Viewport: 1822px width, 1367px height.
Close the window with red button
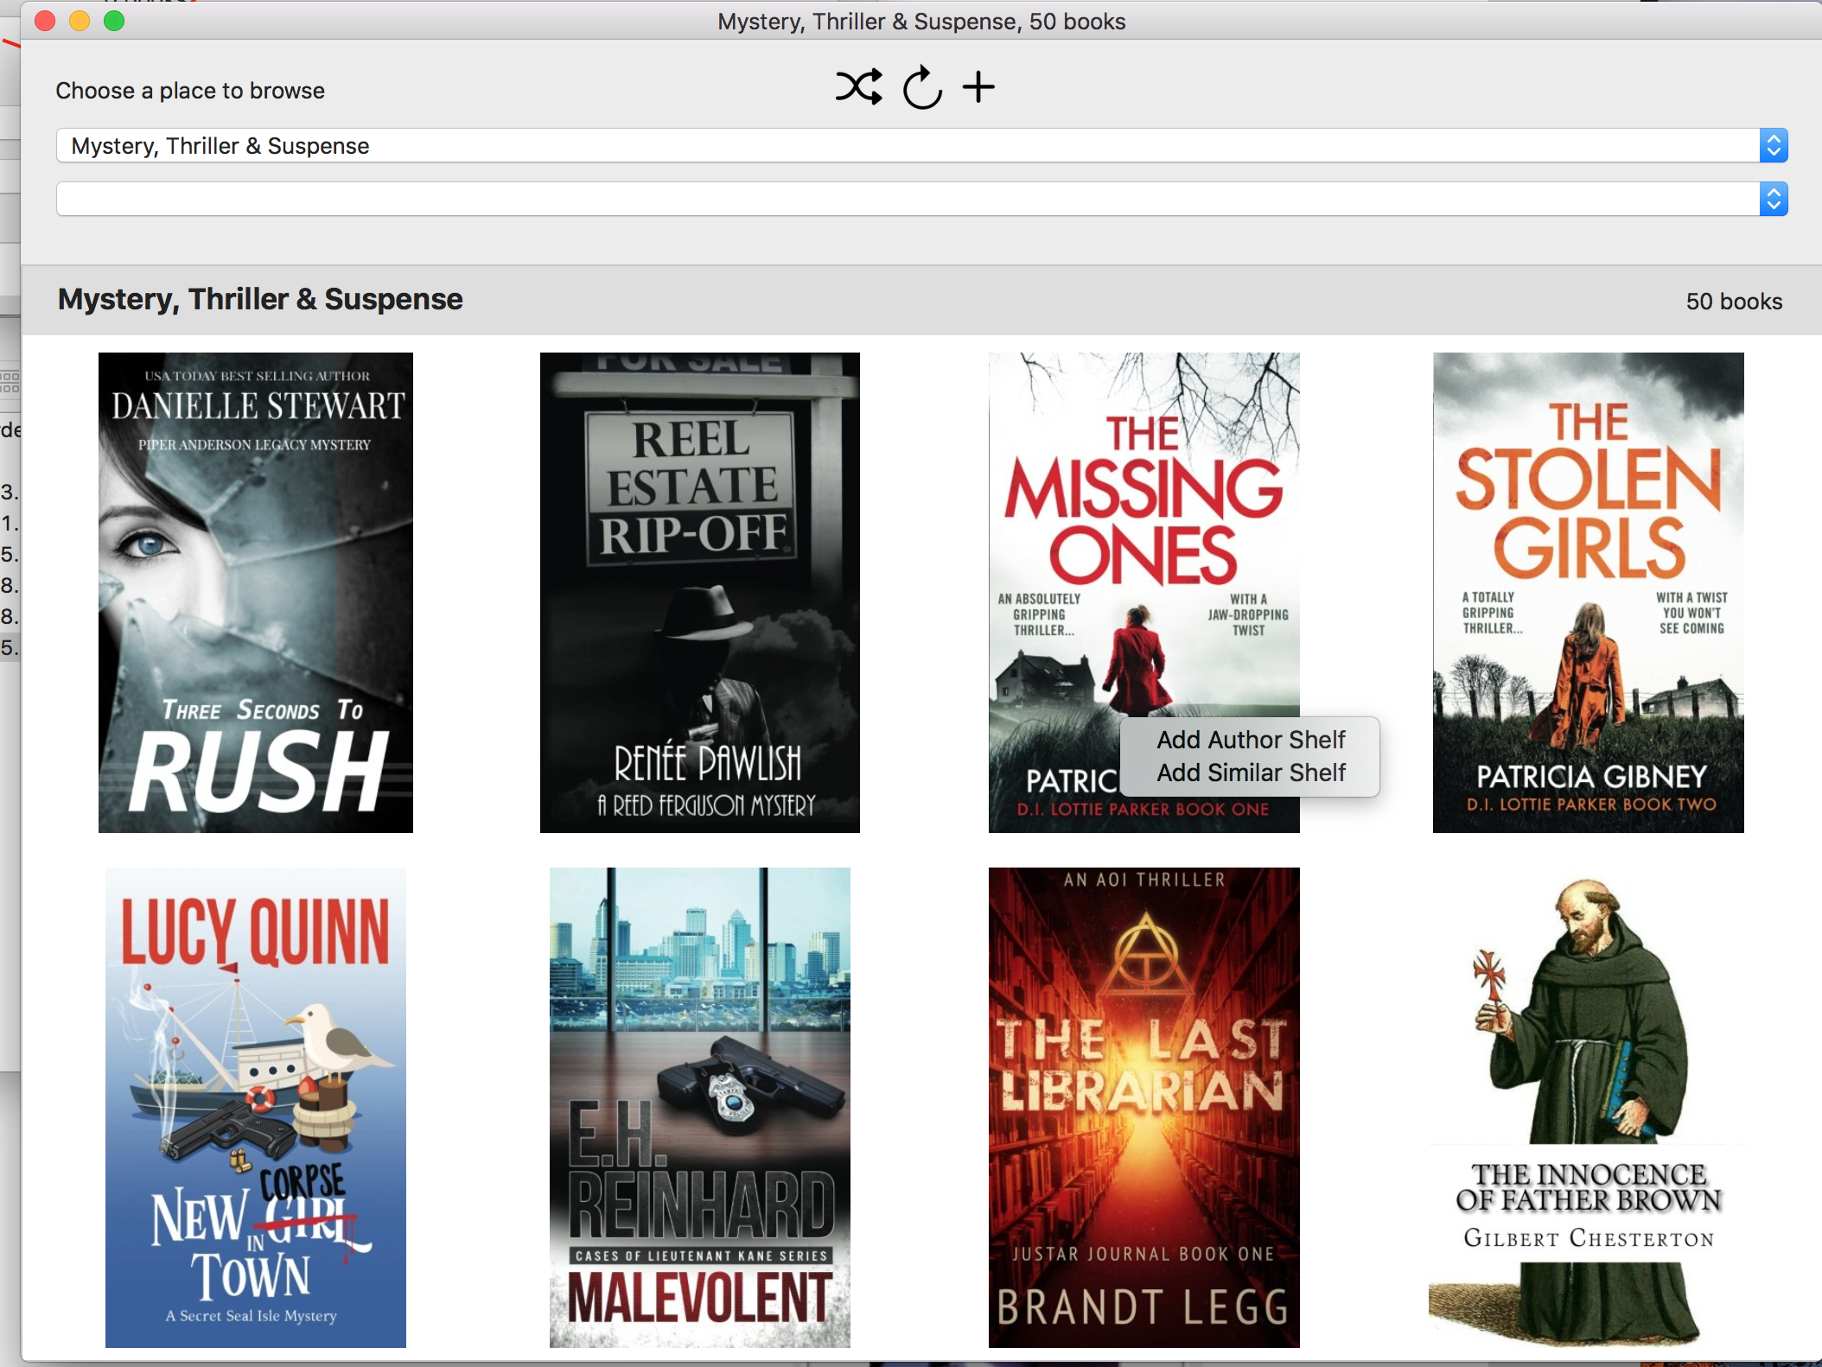tap(45, 21)
